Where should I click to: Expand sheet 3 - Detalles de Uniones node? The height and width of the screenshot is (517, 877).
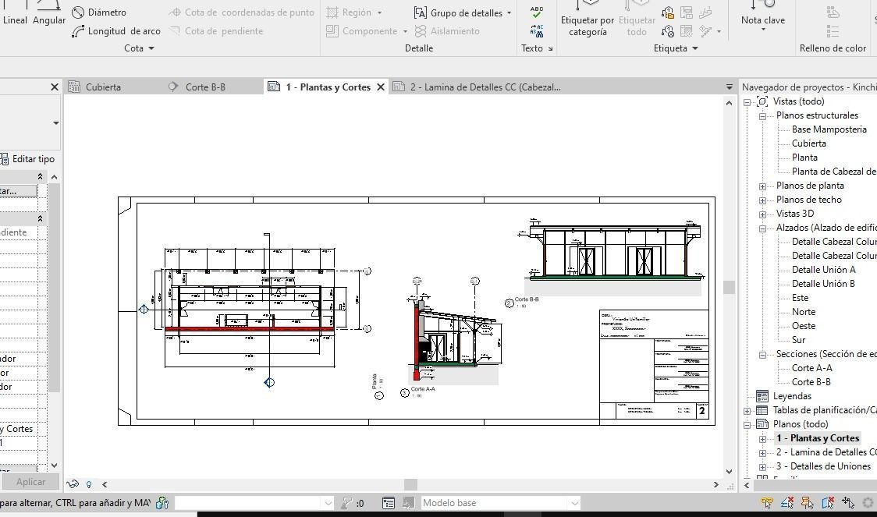coord(762,466)
